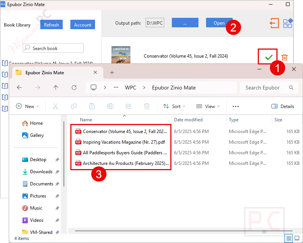This screenshot has width=303, height=243.
Task: Open Pictures in navigation pane
Action: [34, 196]
